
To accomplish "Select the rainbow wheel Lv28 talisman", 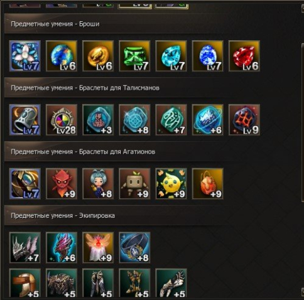I will [62, 120].
